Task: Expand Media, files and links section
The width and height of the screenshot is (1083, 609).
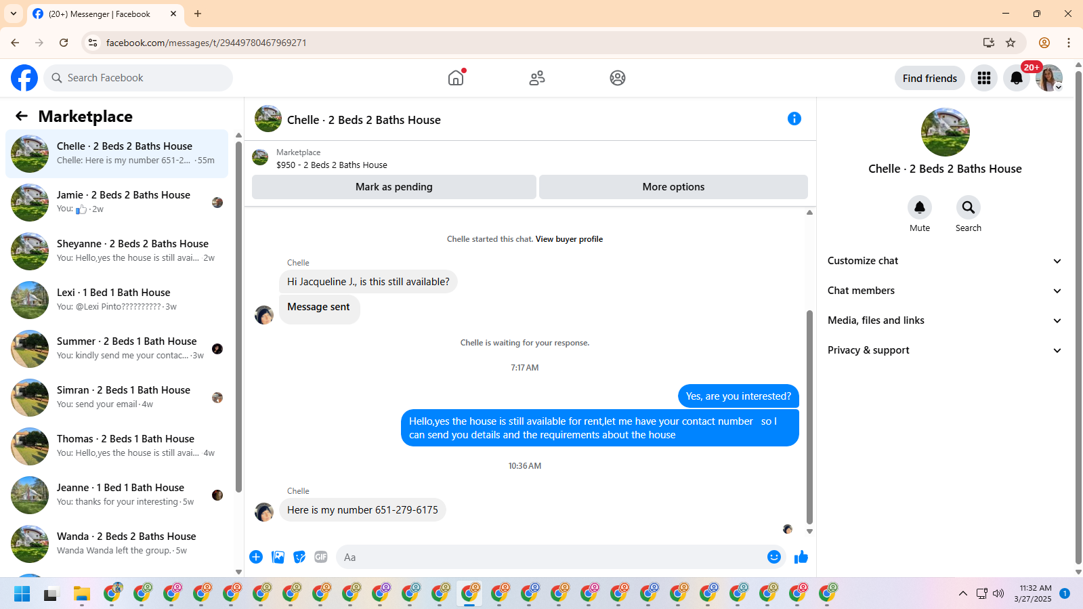Action: (944, 320)
